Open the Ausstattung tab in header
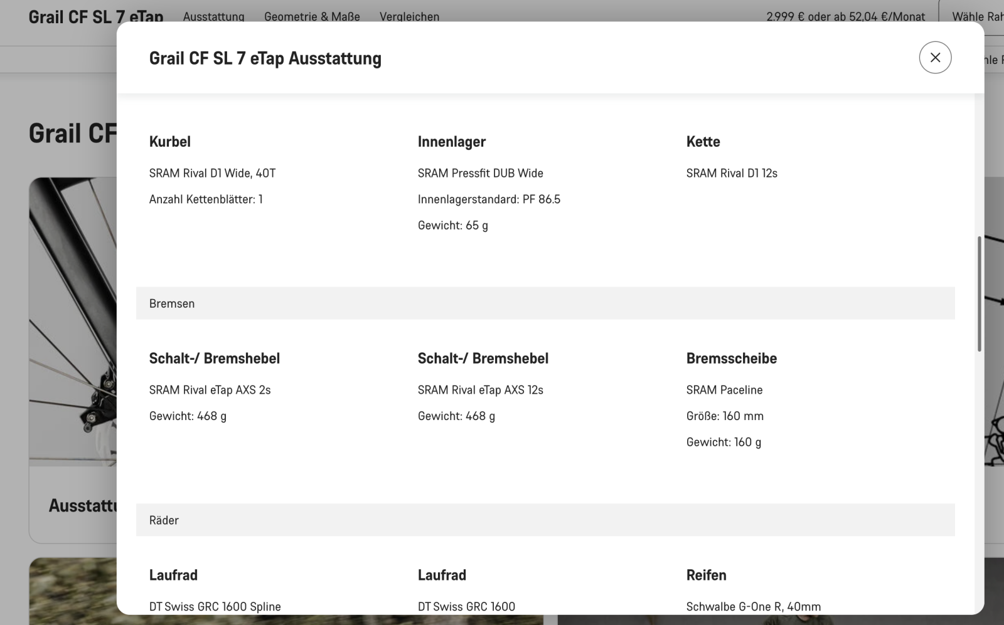 (x=213, y=16)
